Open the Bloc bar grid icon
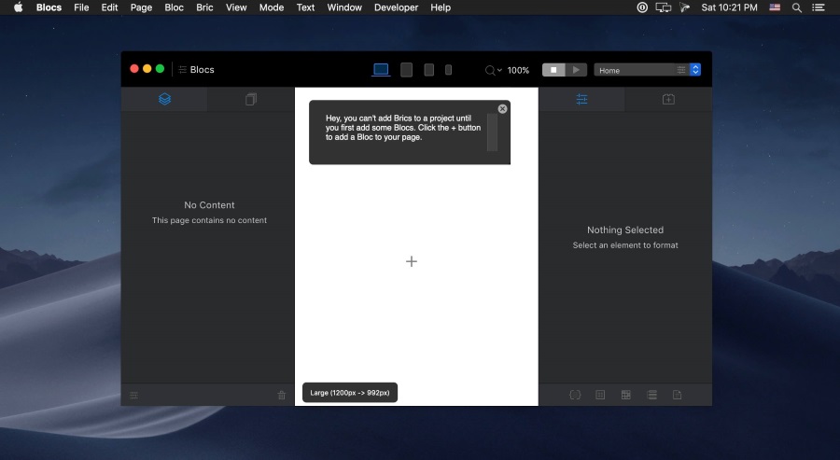Viewport: 840px width, 460px height. (x=625, y=395)
